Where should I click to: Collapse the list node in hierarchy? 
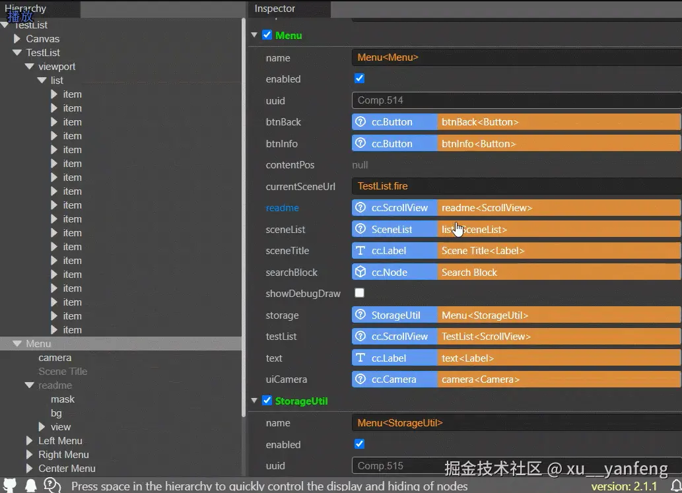42,81
